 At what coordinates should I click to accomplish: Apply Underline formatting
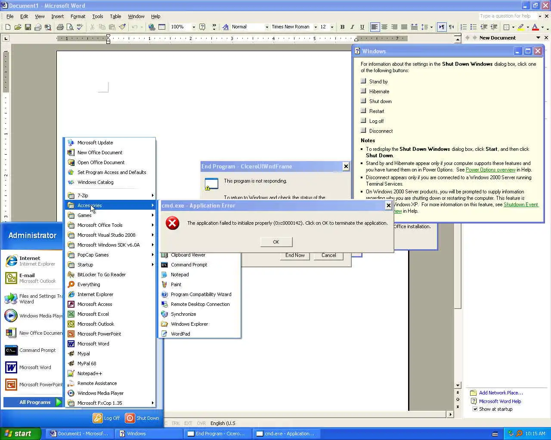point(362,27)
